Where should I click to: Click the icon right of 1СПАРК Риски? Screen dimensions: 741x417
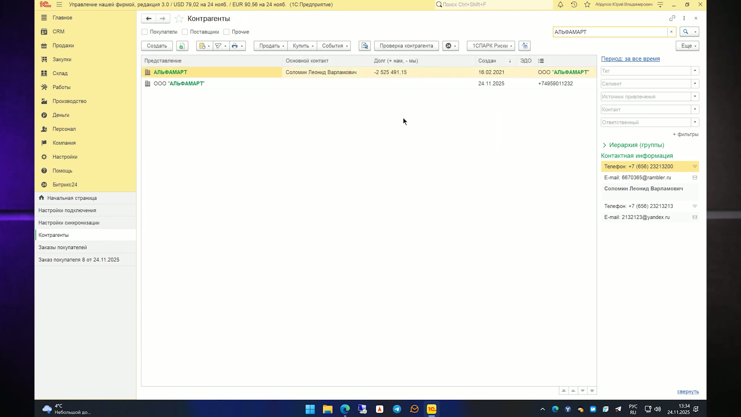(x=524, y=46)
